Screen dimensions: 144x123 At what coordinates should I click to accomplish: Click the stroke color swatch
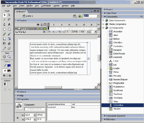tap(9, 65)
